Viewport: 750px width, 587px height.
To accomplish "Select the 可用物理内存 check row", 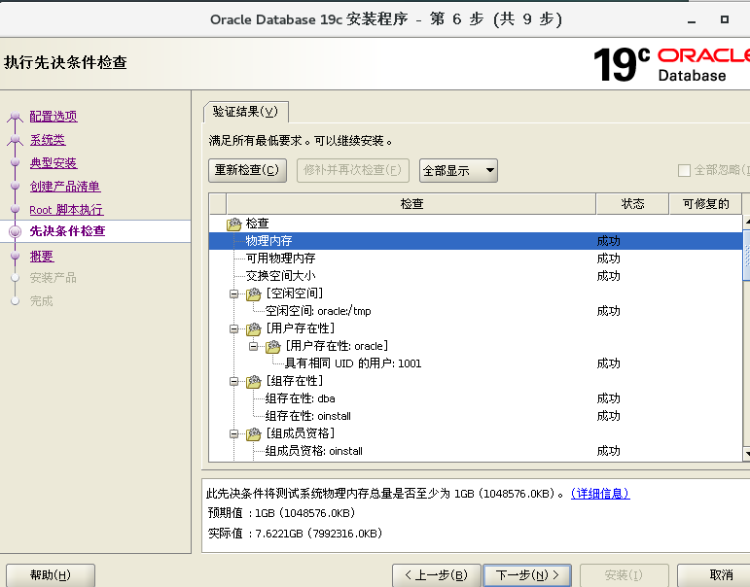I will (x=476, y=259).
